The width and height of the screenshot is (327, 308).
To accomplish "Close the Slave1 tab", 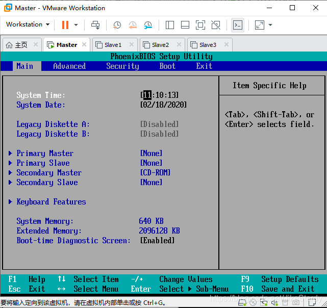I will tap(132, 44).
